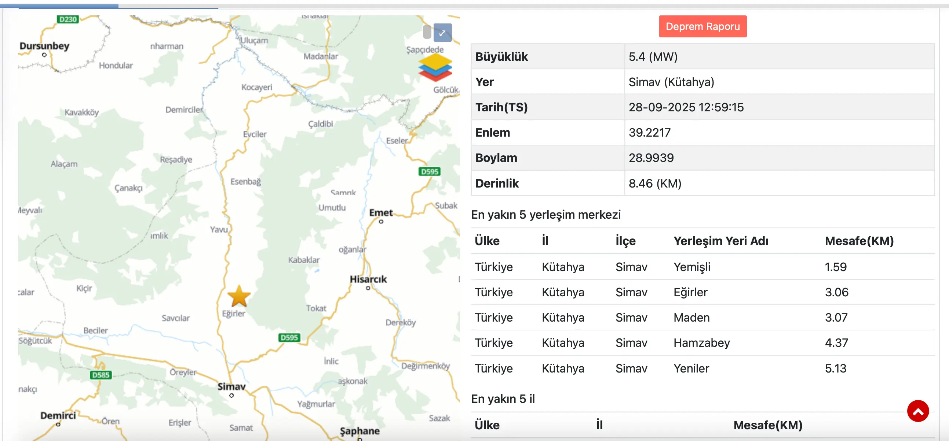Click the Eğirler row in the settlements table
This screenshot has height=441, width=949.
(691, 292)
